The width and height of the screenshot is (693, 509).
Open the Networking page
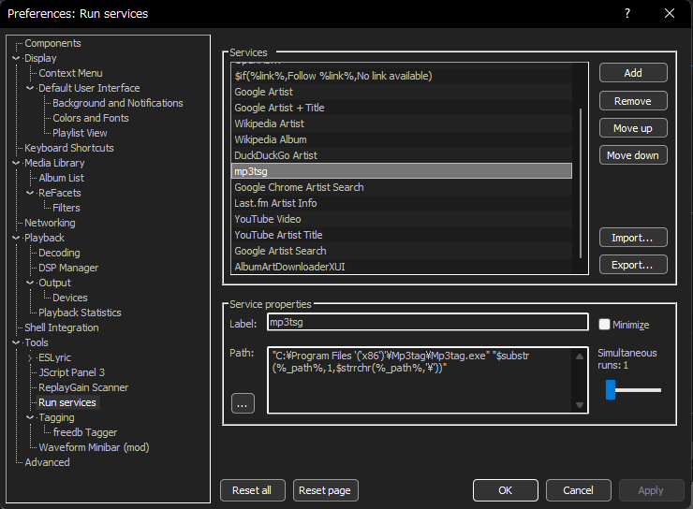pyautogui.click(x=50, y=223)
